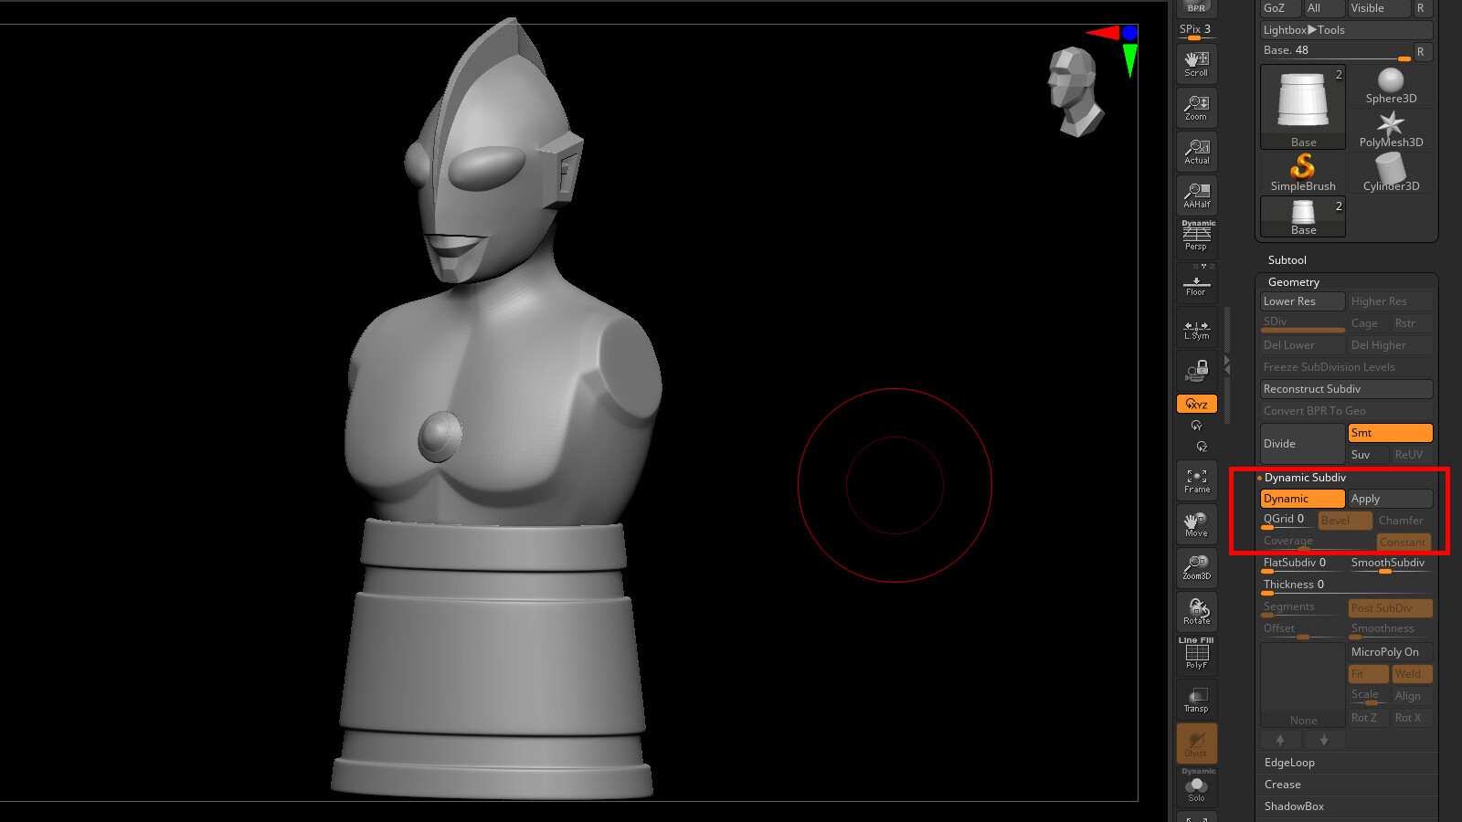Select the Scroll canvas tool

(1196, 64)
